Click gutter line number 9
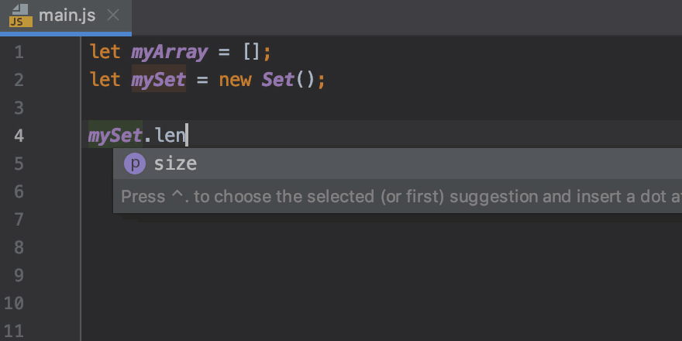This screenshot has width=682, height=341. point(19,275)
